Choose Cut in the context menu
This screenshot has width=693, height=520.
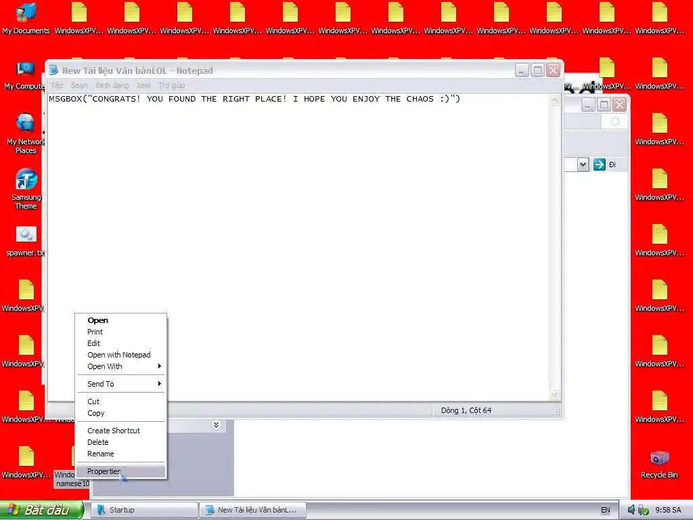point(120,402)
